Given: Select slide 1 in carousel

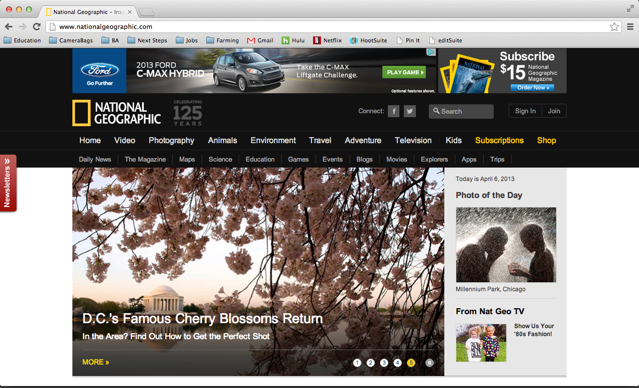Looking at the screenshot, I should [357, 363].
